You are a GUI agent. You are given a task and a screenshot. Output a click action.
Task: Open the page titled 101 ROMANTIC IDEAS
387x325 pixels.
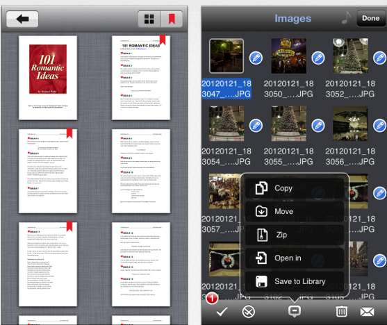[x=141, y=78]
